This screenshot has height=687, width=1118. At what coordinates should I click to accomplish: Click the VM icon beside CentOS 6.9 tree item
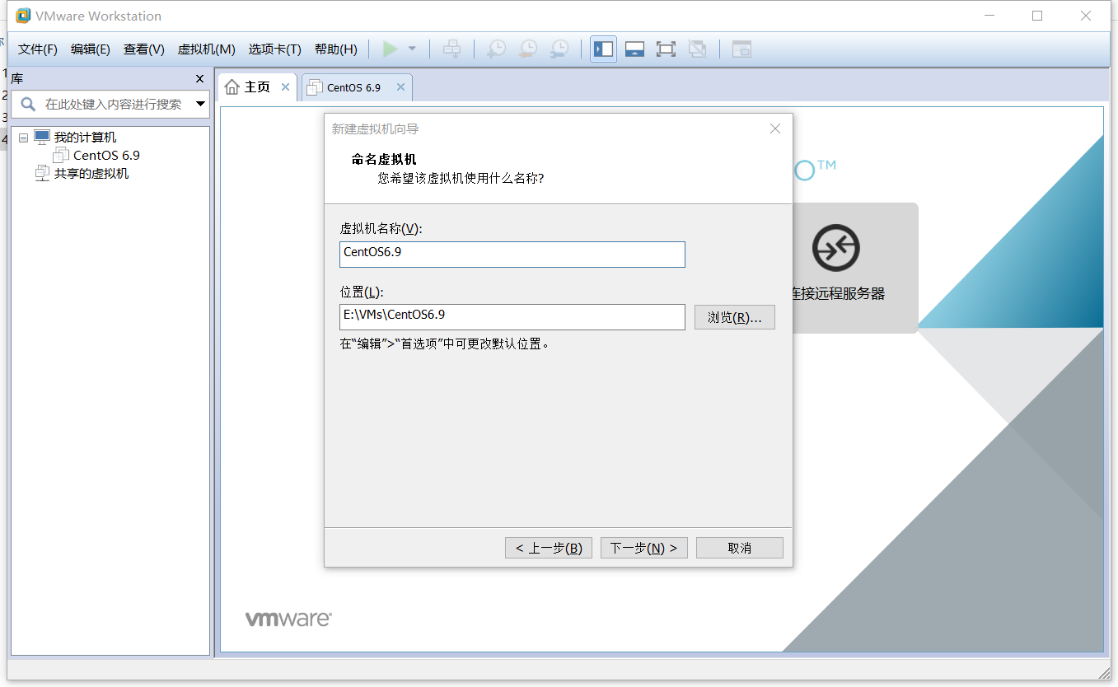61,155
